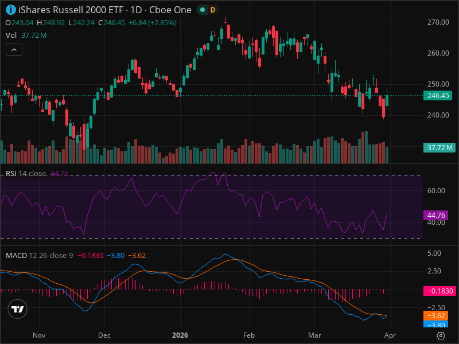Click the open price value 243.04
The image size is (459, 344).
(22, 23)
